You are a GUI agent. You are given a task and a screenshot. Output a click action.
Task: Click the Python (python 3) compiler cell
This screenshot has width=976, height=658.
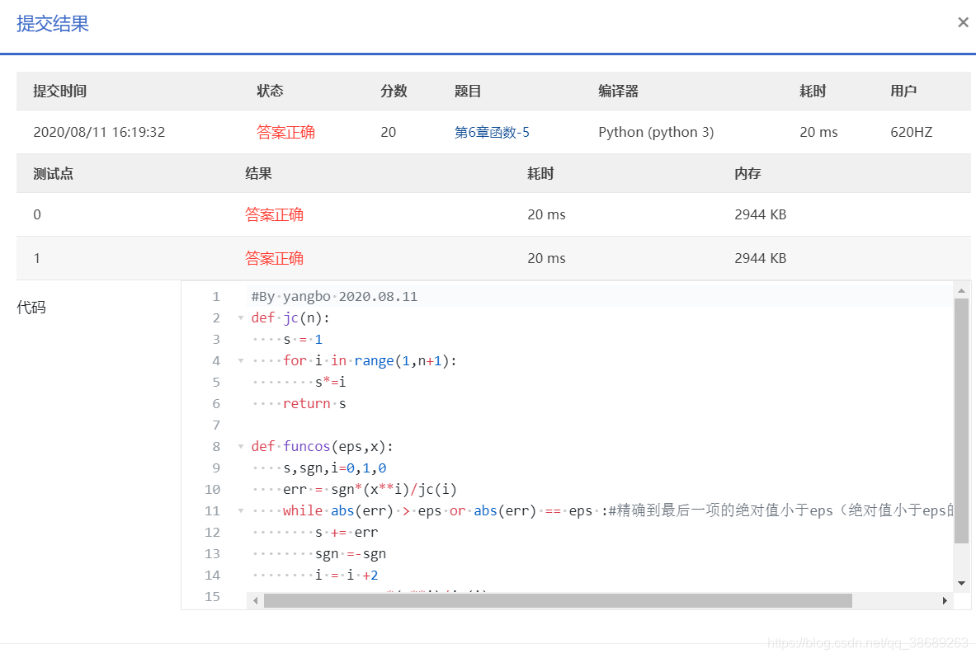pos(658,131)
